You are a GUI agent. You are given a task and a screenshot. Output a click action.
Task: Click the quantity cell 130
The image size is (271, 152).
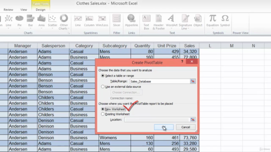142,144
